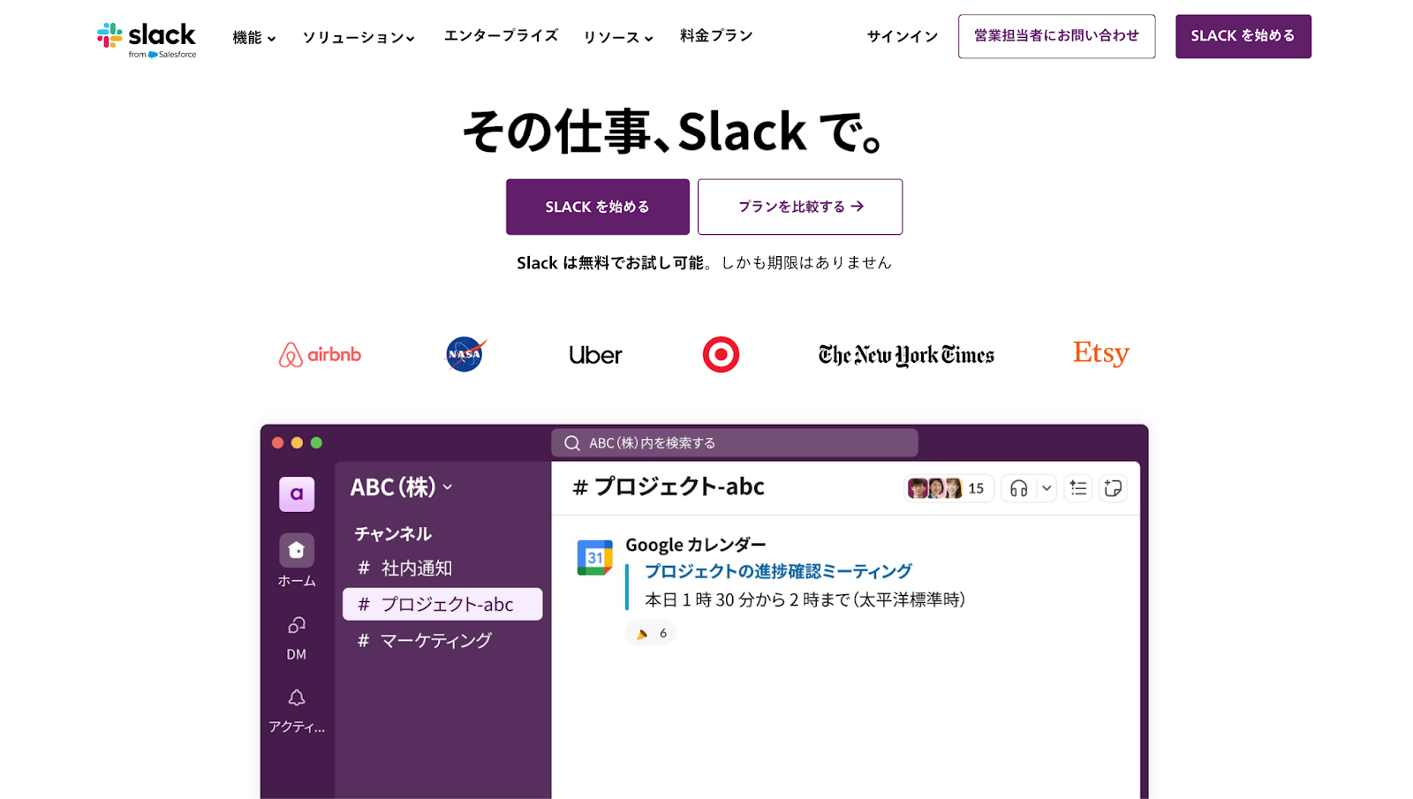Click the Target bullseye logo
Screen dimensions: 1413x799
(721, 355)
